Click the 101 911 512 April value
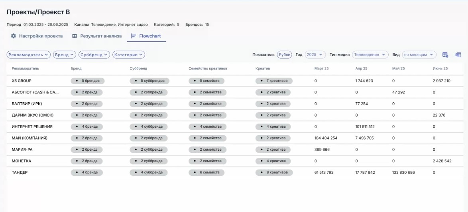The height and width of the screenshot is (212, 468). [365, 126]
